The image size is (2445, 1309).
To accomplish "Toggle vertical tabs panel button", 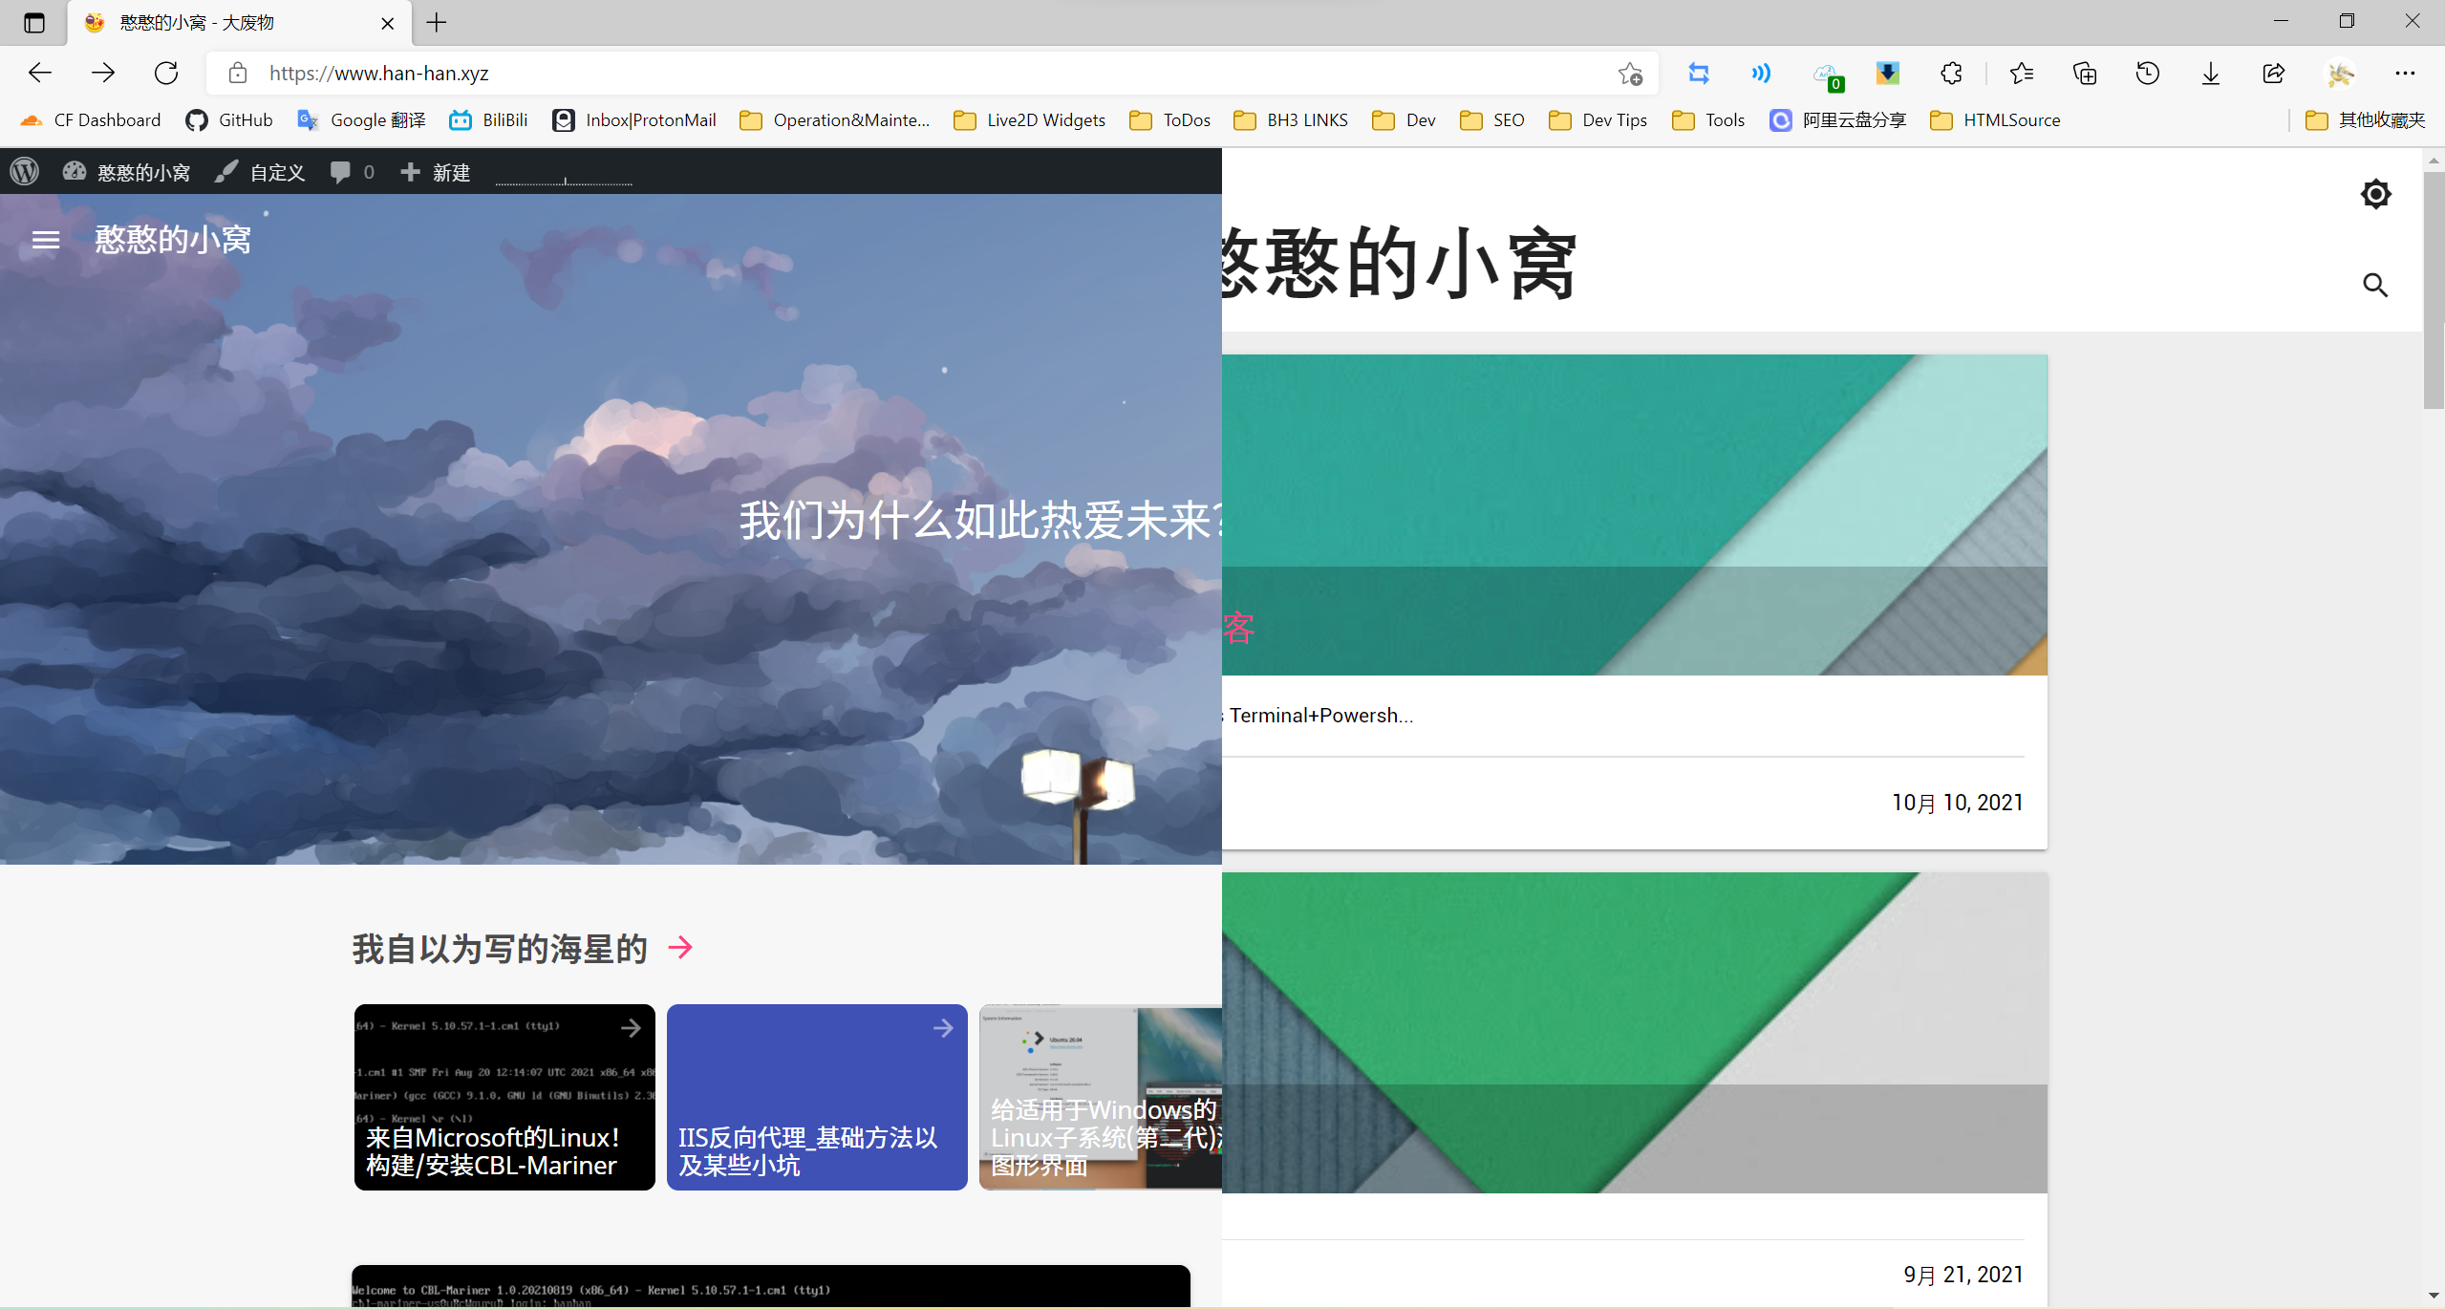I will coord(33,23).
